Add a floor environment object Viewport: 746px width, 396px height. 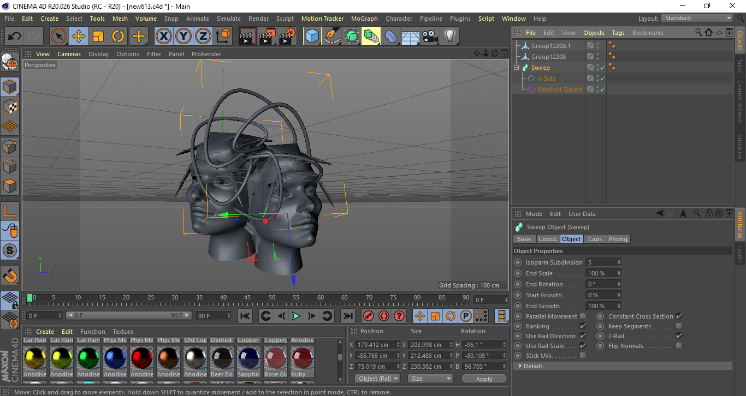pyautogui.click(x=411, y=37)
